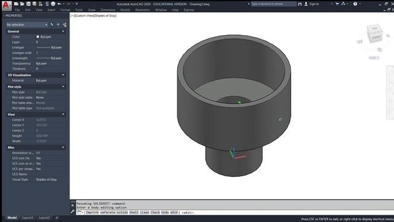The width and height of the screenshot is (394, 222).
Task: Click the Material ByLayer value
Action: click(x=41, y=81)
